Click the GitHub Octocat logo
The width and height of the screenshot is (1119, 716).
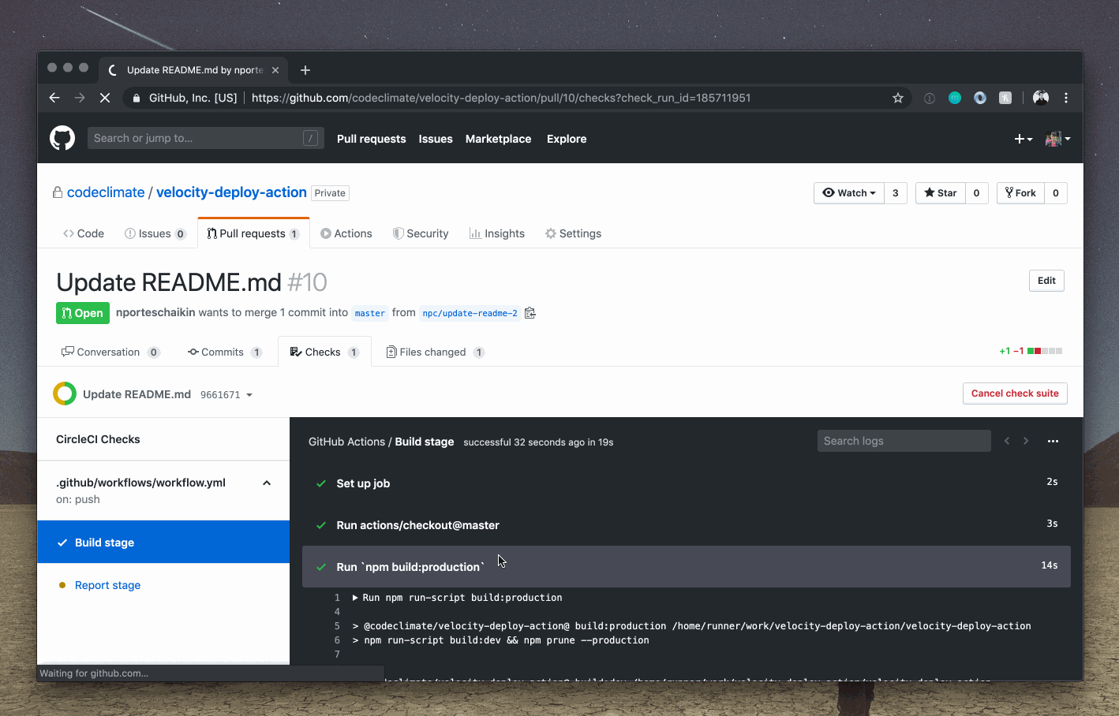pos(62,138)
